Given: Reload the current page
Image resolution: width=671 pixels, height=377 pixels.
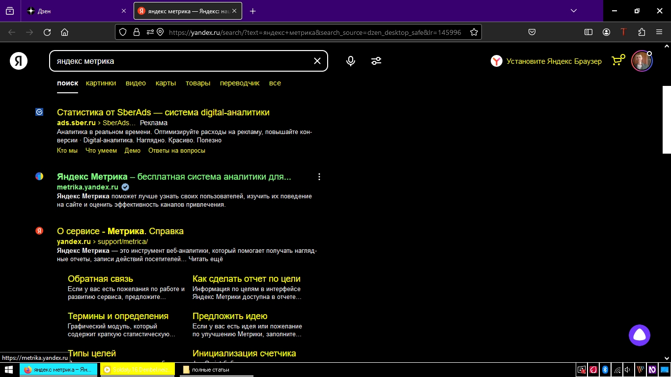Looking at the screenshot, I should (x=47, y=32).
